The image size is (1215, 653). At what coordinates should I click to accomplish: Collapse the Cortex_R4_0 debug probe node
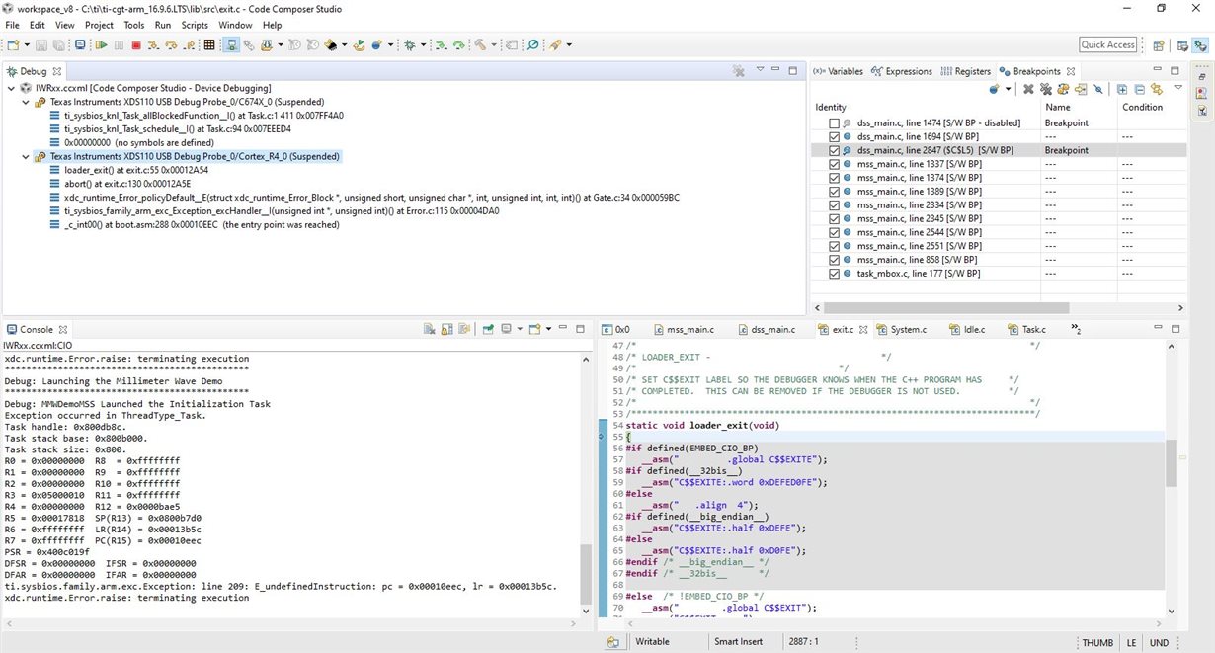tap(25, 157)
